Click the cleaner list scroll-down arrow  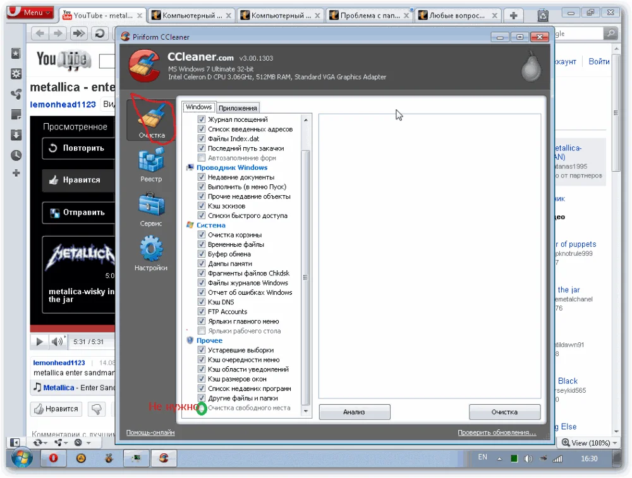(305, 411)
